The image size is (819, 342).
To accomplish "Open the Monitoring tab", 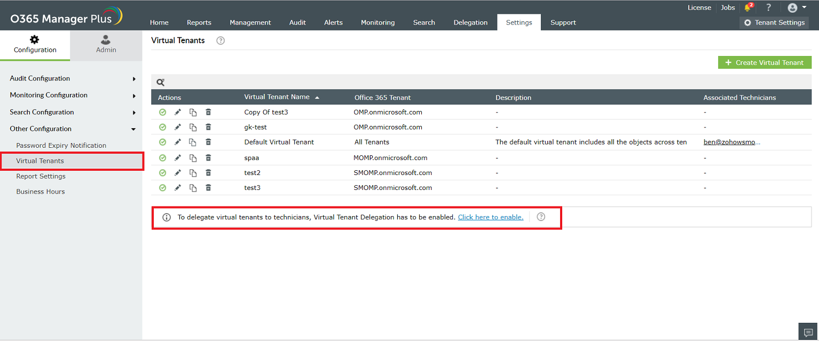I will click(378, 22).
